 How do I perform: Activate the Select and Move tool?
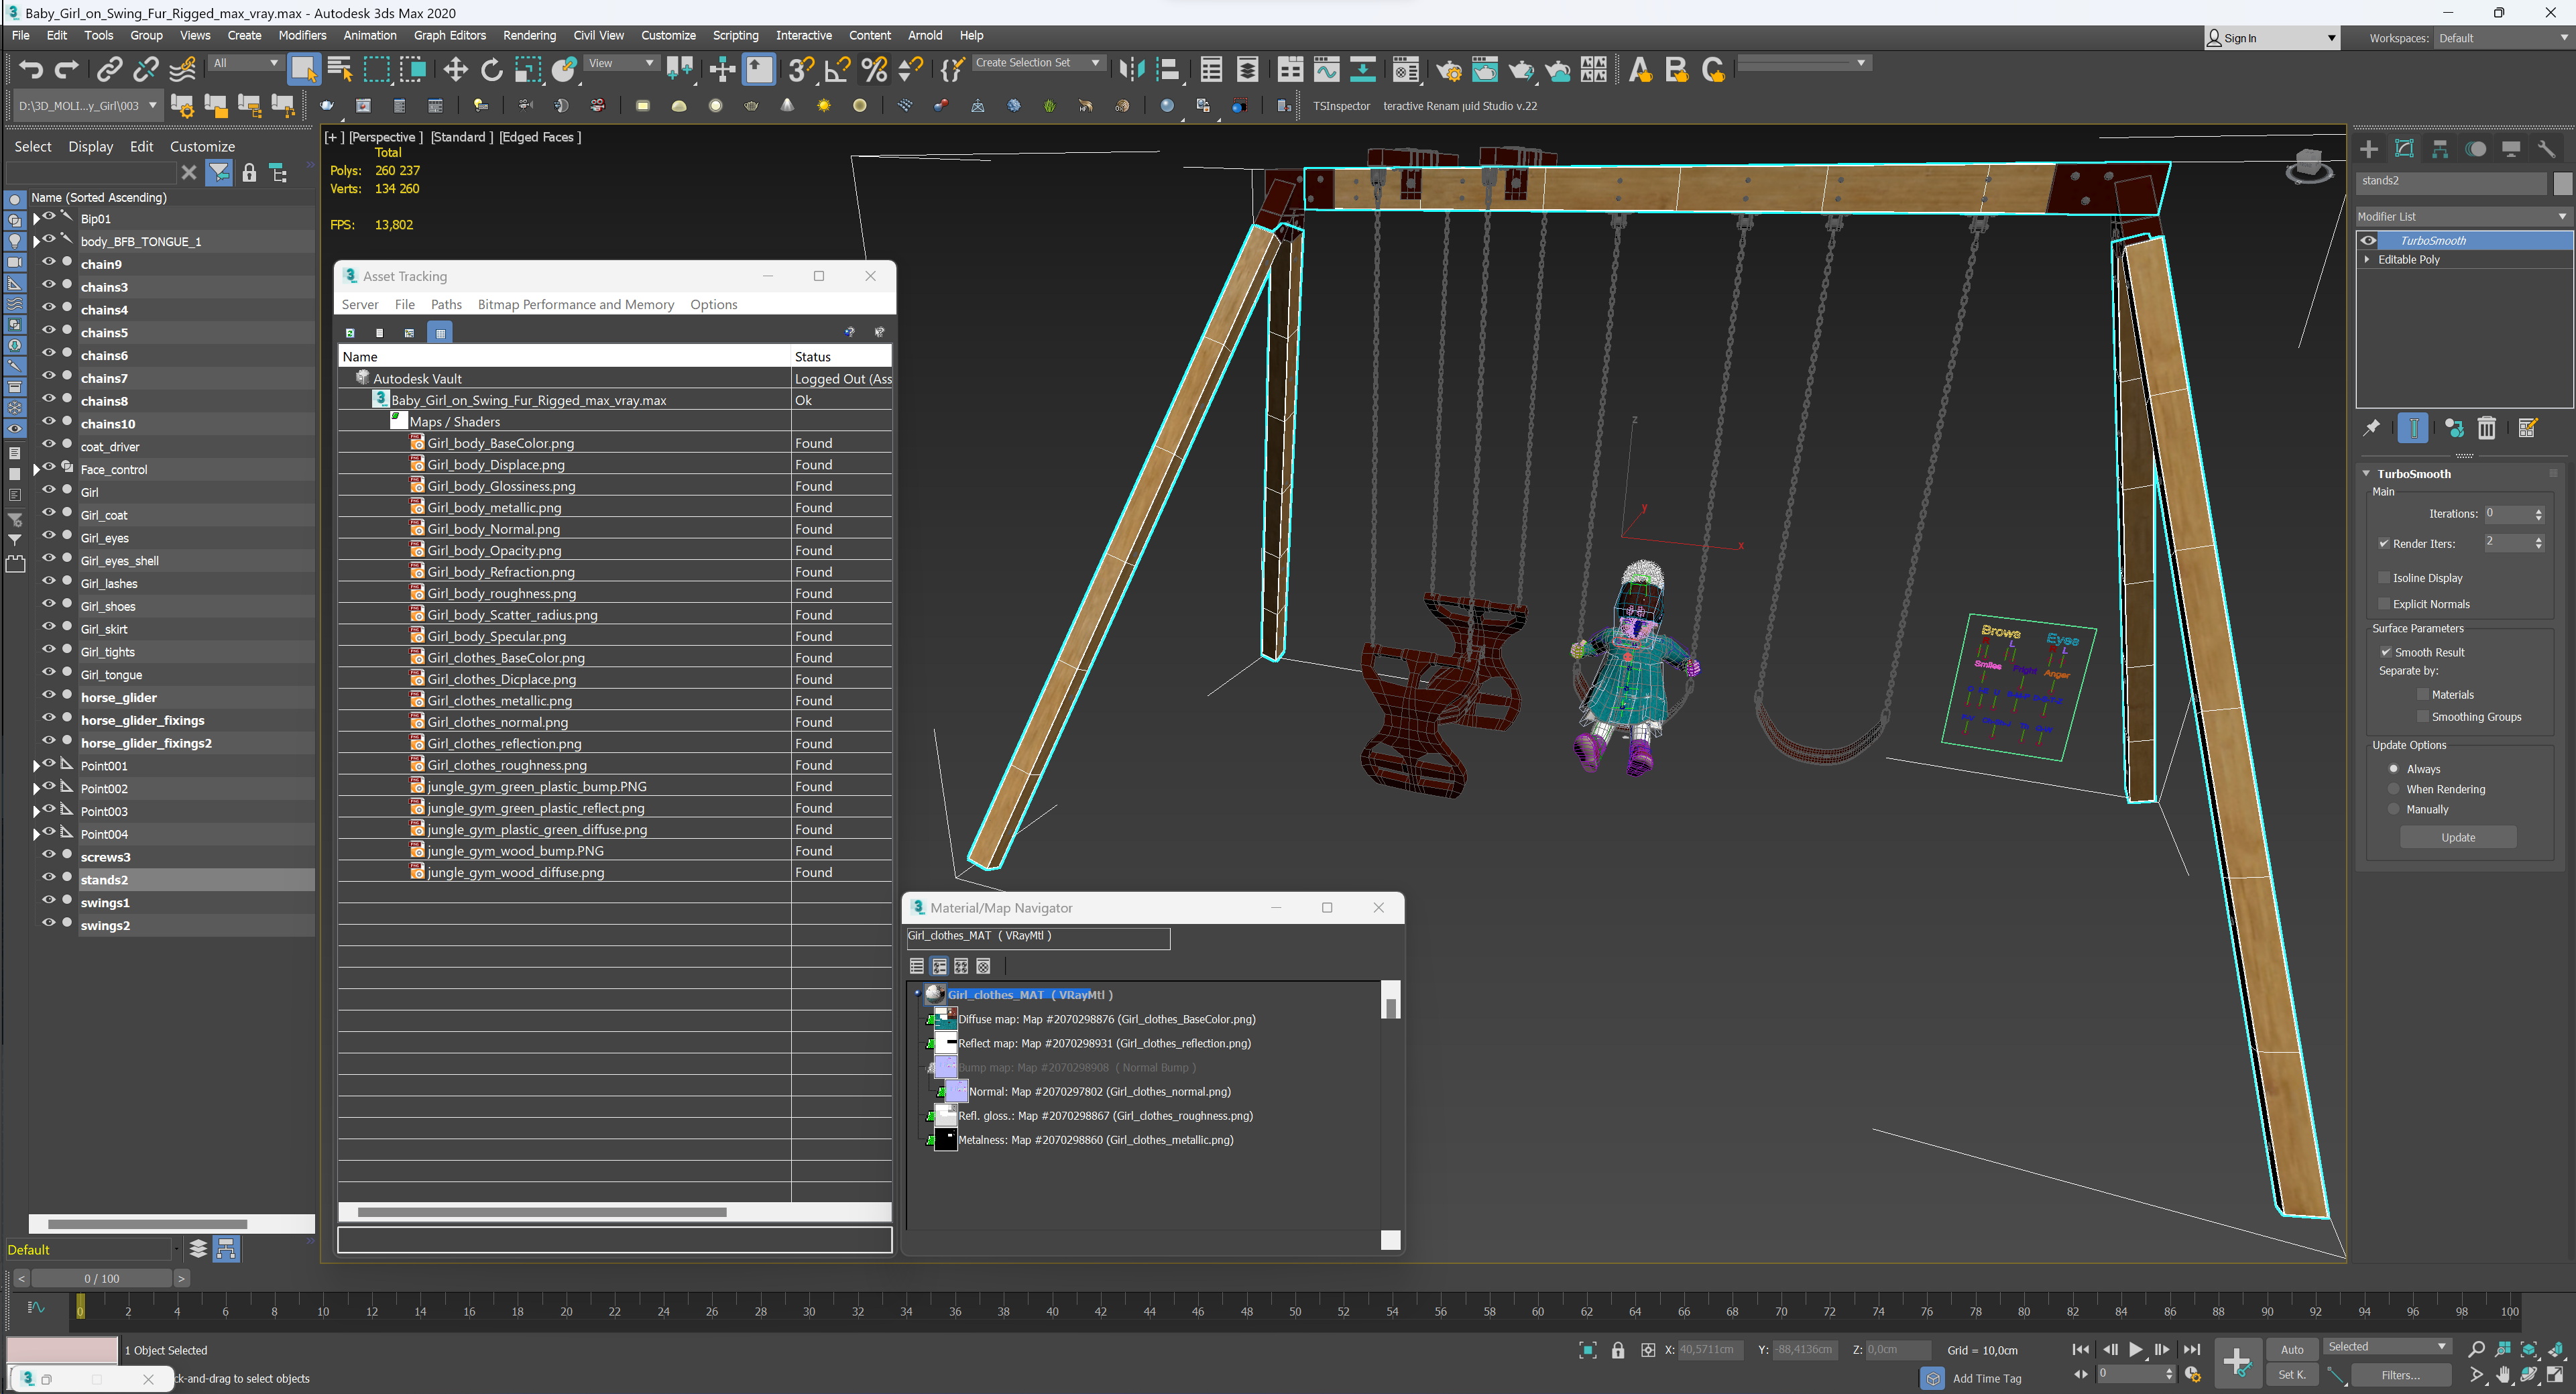[455, 69]
